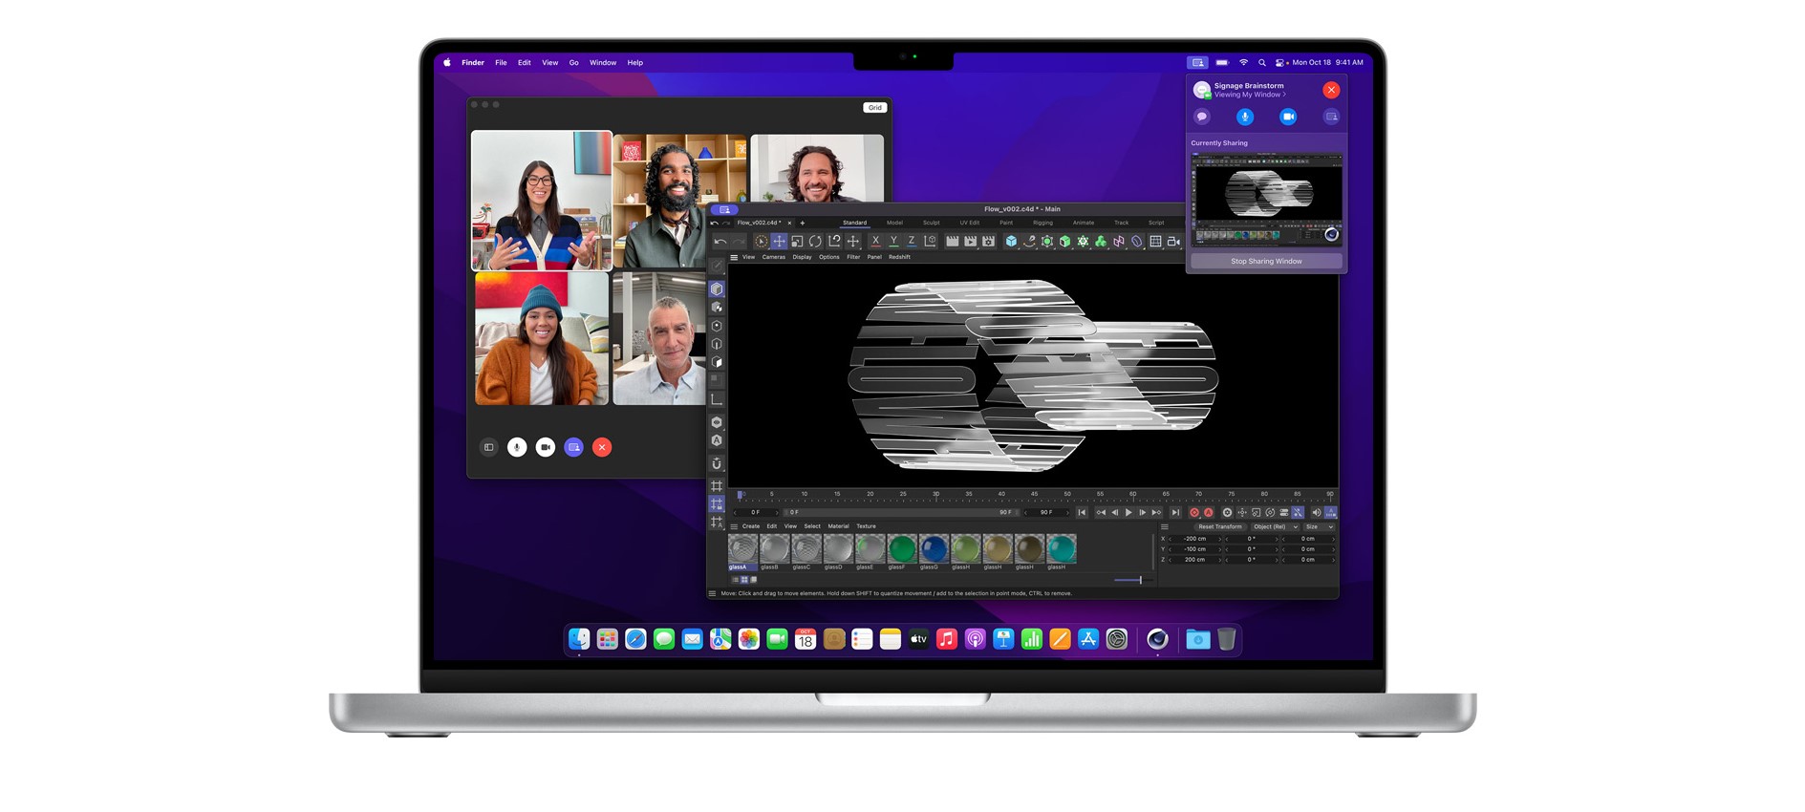The width and height of the screenshot is (1805, 812).
Task: Turn off camera in the FaceTime window
Action: coord(546,447)
